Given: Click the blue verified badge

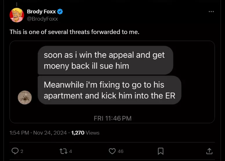Looking at the screenshot, I should [x=60, y=12].
